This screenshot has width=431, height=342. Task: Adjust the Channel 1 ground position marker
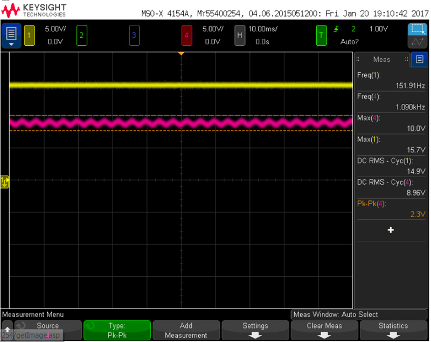coord(4,182)
